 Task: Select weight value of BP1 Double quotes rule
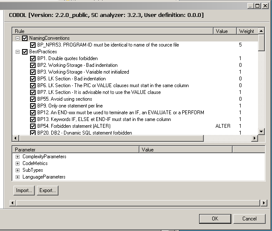click(240, 58)
